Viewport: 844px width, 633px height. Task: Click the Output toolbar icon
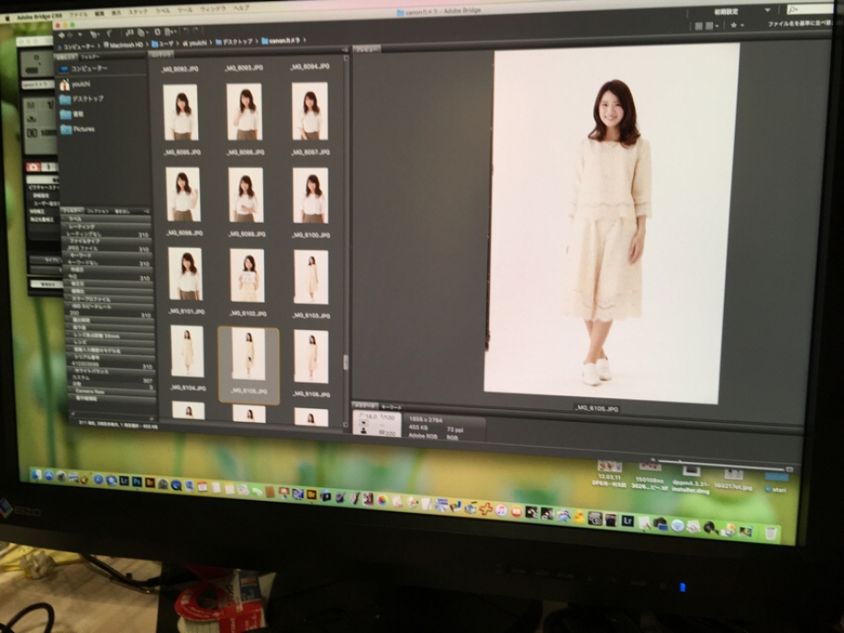169,32
